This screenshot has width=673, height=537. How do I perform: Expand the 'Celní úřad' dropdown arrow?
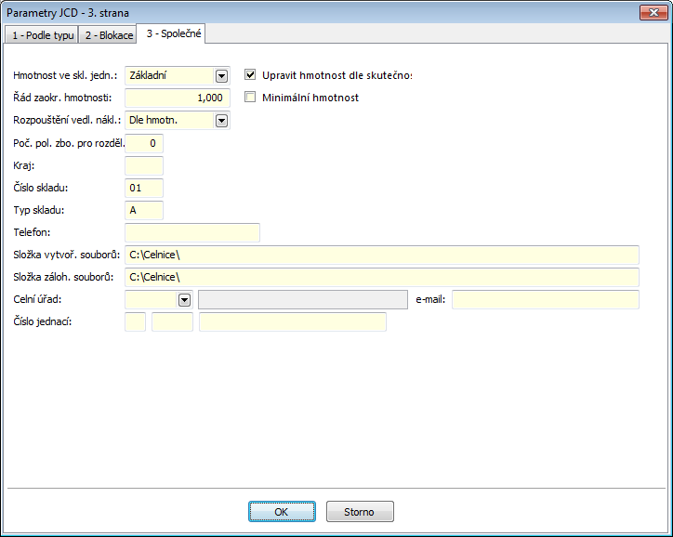(184, 300)
